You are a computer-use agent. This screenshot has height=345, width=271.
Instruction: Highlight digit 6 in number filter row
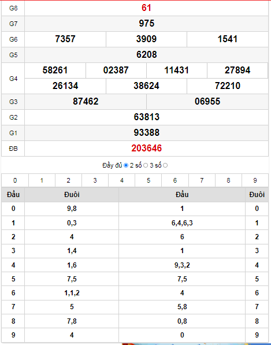[175, 180]
